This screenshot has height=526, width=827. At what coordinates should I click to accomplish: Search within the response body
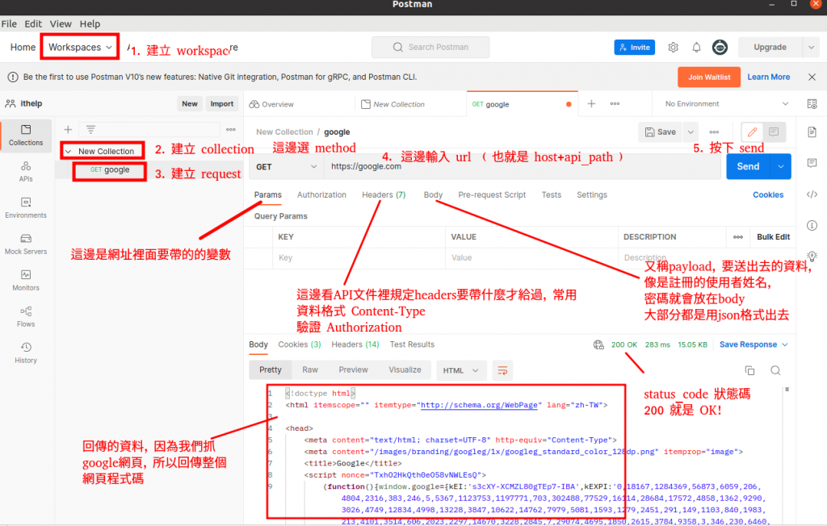(775, 370)
